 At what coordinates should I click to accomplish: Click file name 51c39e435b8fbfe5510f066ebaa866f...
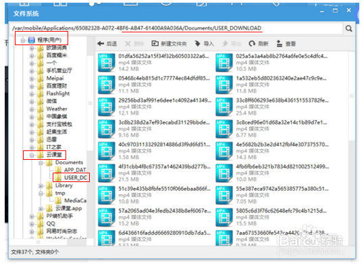165,189
